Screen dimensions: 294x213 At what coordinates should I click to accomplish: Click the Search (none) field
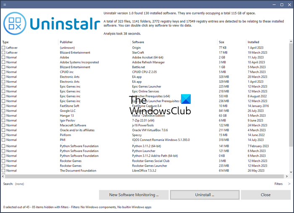tap(19, 184)
